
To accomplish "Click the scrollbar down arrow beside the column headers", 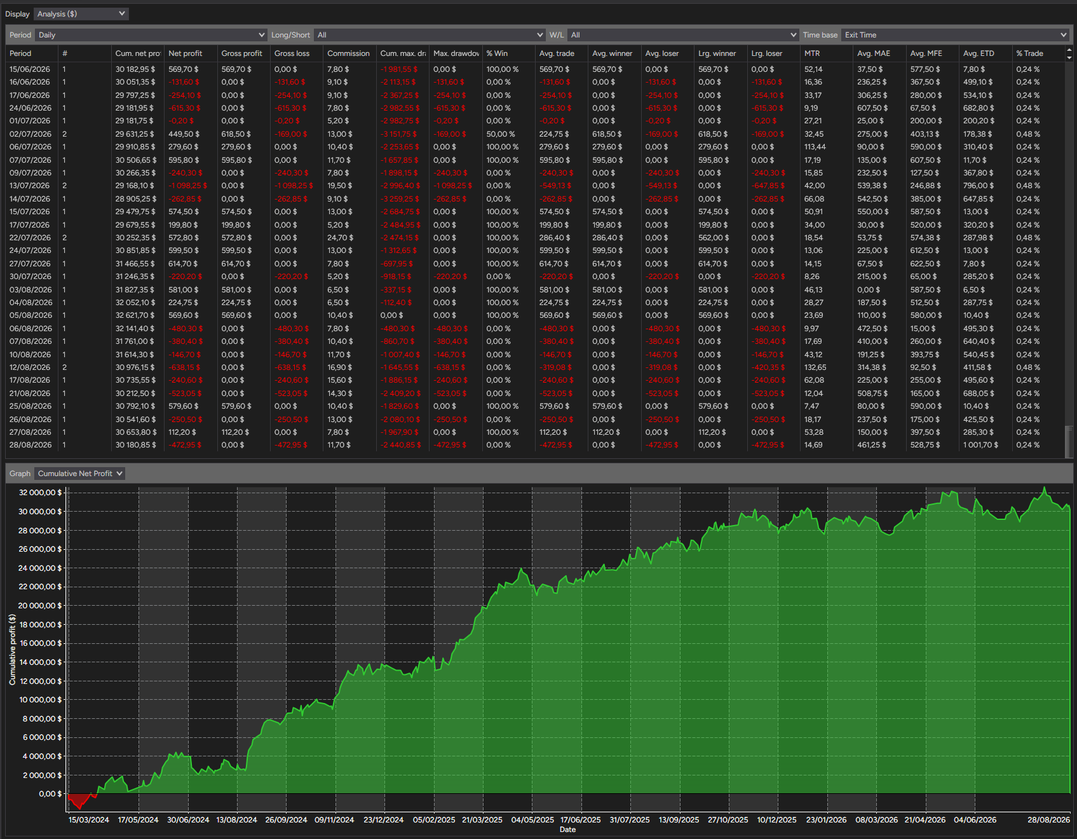I will click(1069, 58).
